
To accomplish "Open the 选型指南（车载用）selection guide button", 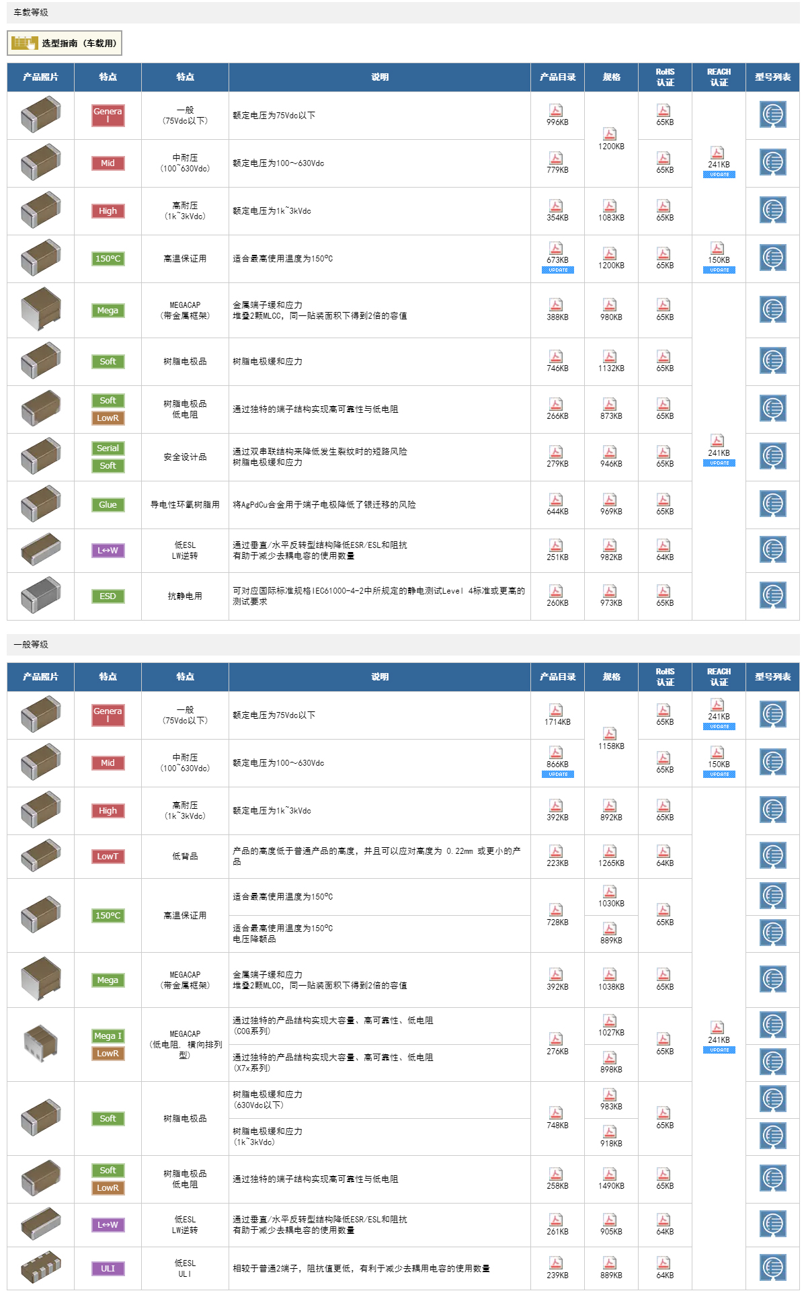I will [65, 43].
